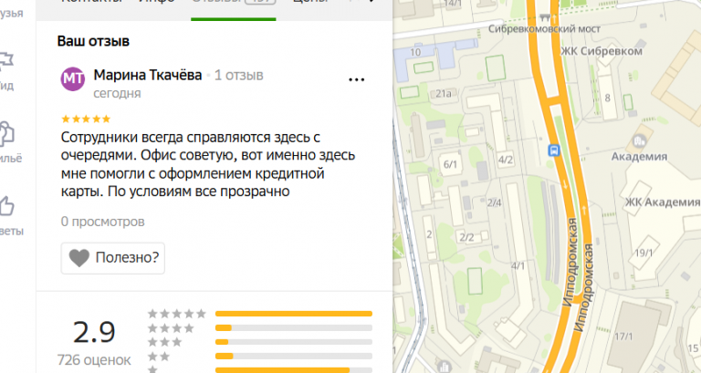Click the 2.9 overall rating number
This screenshot has height=373, width=701.
click(x=94, y=332)
